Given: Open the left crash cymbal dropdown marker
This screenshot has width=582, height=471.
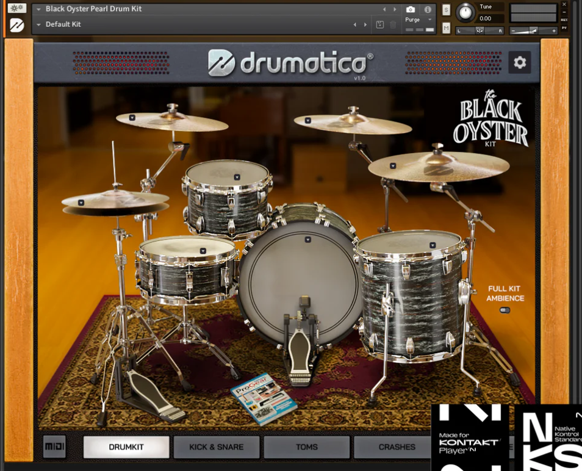Looking at the screenshot, I should click(x=132, y=118).
